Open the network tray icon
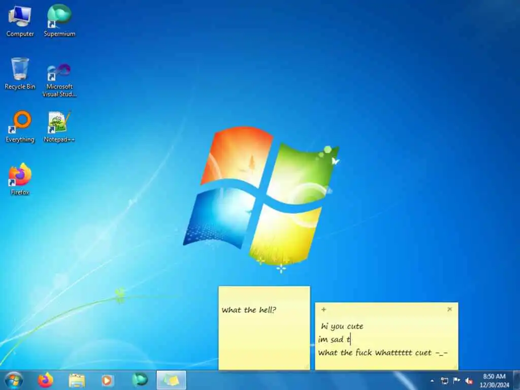 tap(444, 381)
